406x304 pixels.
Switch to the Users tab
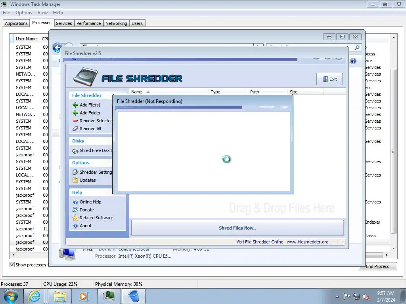[137, 23]
